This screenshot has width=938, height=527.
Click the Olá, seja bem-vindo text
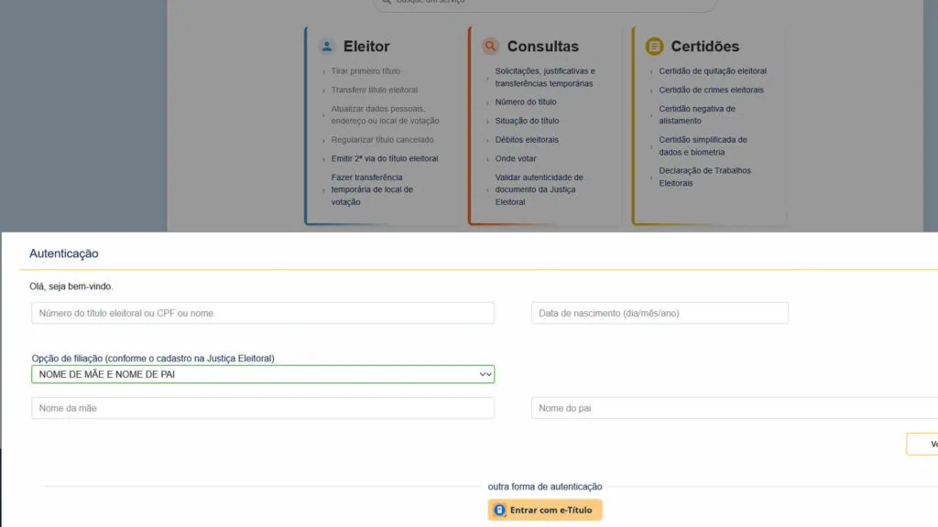tap(71, 286)
